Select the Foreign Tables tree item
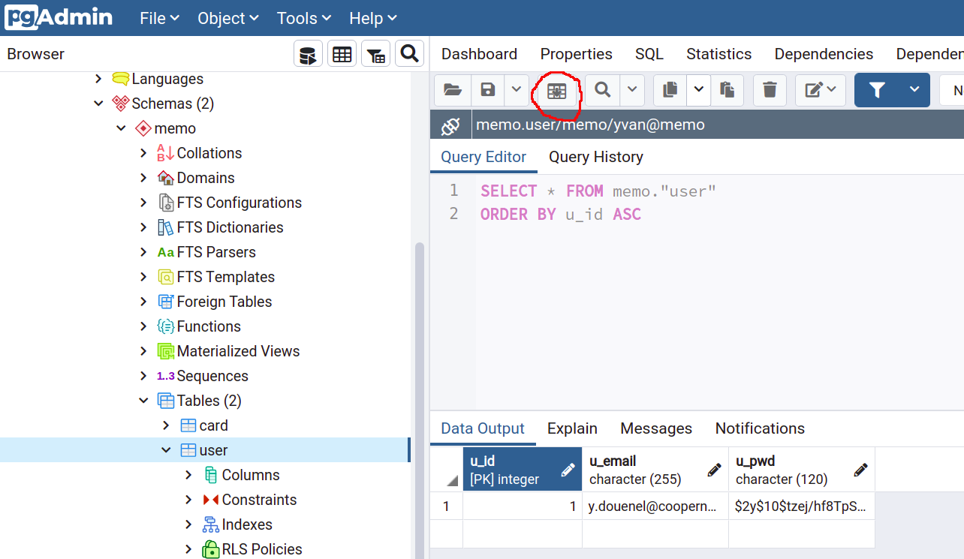 click(224, 302)
